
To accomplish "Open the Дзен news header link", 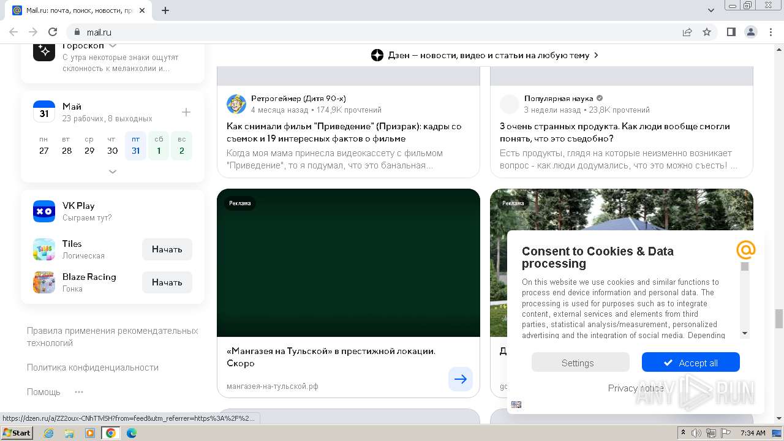I will 485,55.
